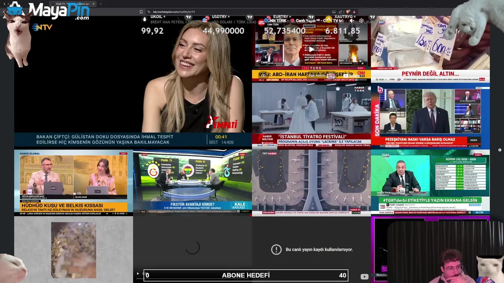The image size is (504, 283).
Task: Select the TRT Haber aerial view stream
Action: point(311,182)
